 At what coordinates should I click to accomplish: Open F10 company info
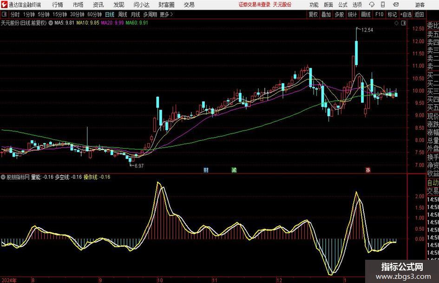pyautogui.click(x=379, y=14)
